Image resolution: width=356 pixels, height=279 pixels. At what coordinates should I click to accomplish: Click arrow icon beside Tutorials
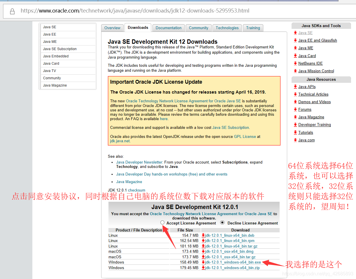(x=295, y=132)
